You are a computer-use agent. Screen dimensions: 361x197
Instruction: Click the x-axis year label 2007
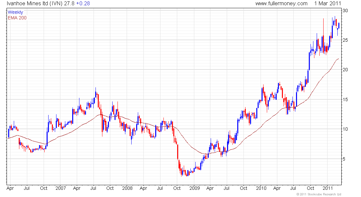(x=61, y=188)
